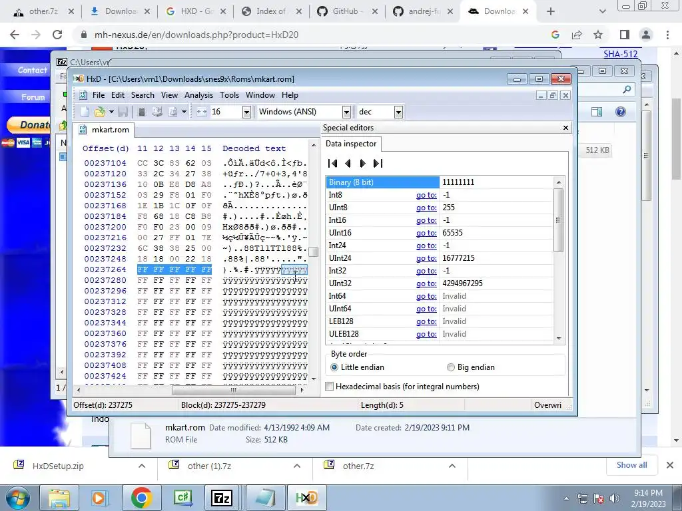Enable Hexadecimal basis checkbox
The height and width of the screenshot is (511, 682).
[x=330, y=387]
